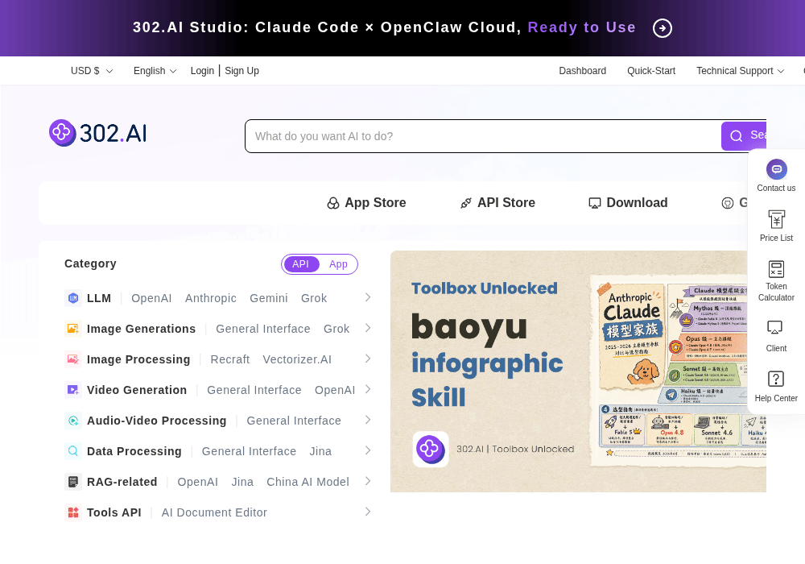Click the App Store icon
Viewport: 805px width, 564px height.
(x=333, y=203)
